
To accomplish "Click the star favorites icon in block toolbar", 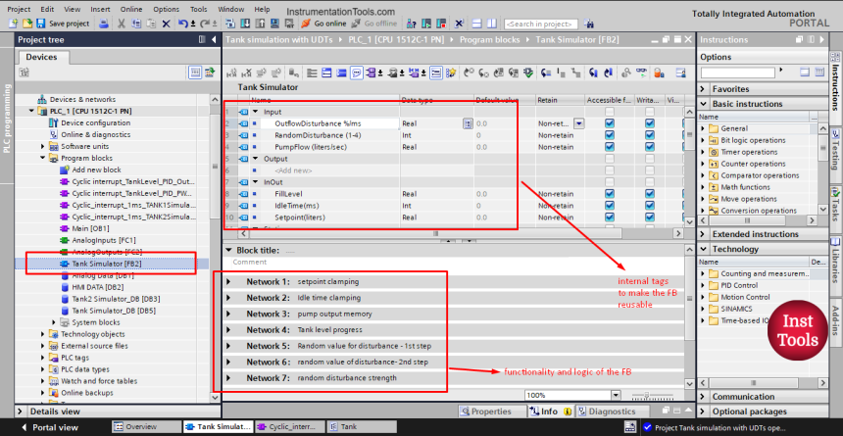I will tap(451, 73).
